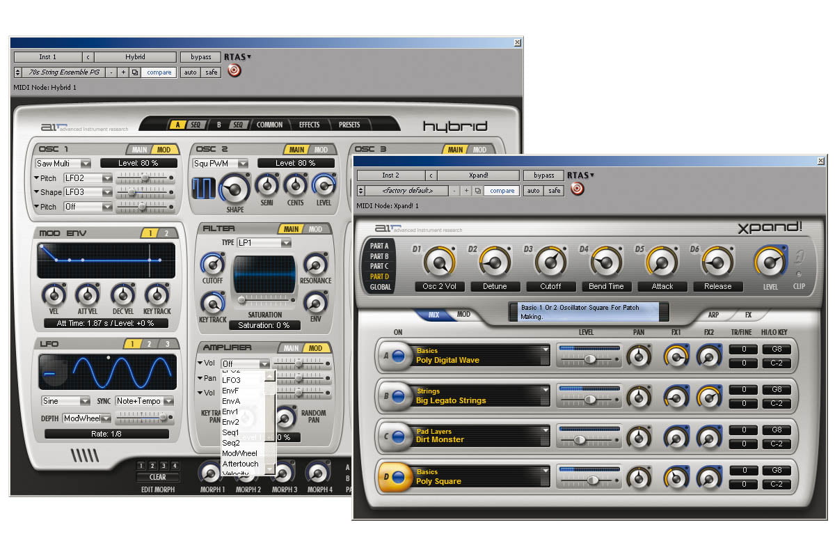The image size is (835, 557).
Task: Toggle part C on button for Dirt Monster
Action: pyautogui.click(x=398, y=437)
